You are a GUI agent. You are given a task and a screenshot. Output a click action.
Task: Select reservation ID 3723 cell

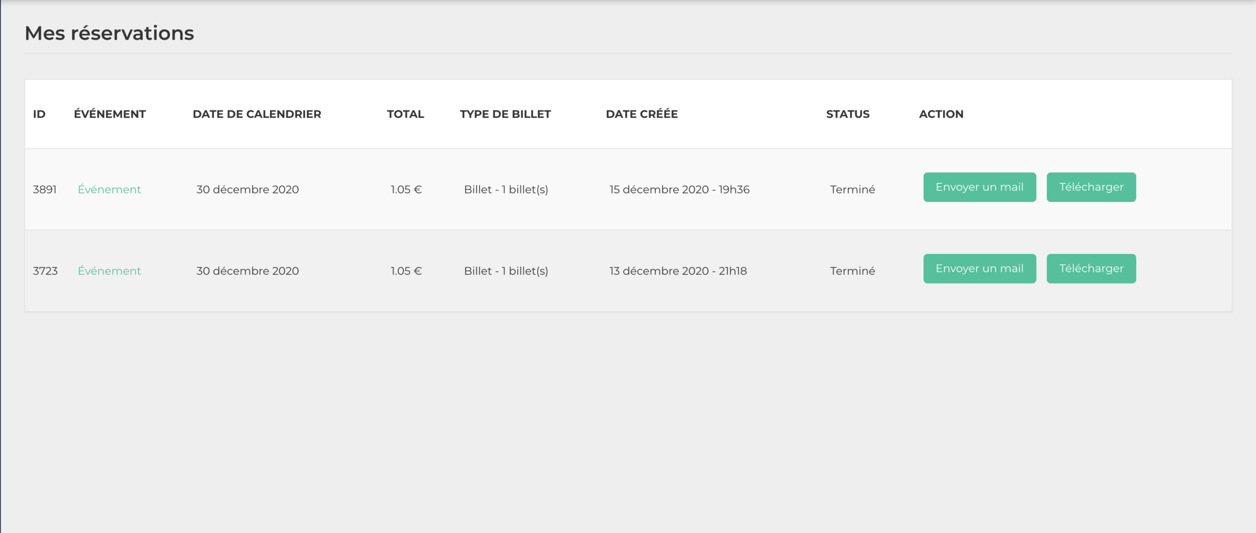pyautogui.click(x=45, y=271)
